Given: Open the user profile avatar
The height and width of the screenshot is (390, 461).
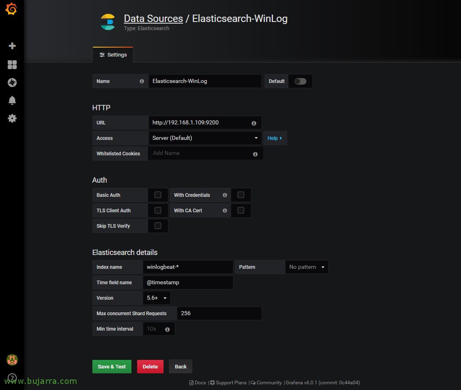Looking at the screenshot, I should pyautogui.click(x=12, y=360).
